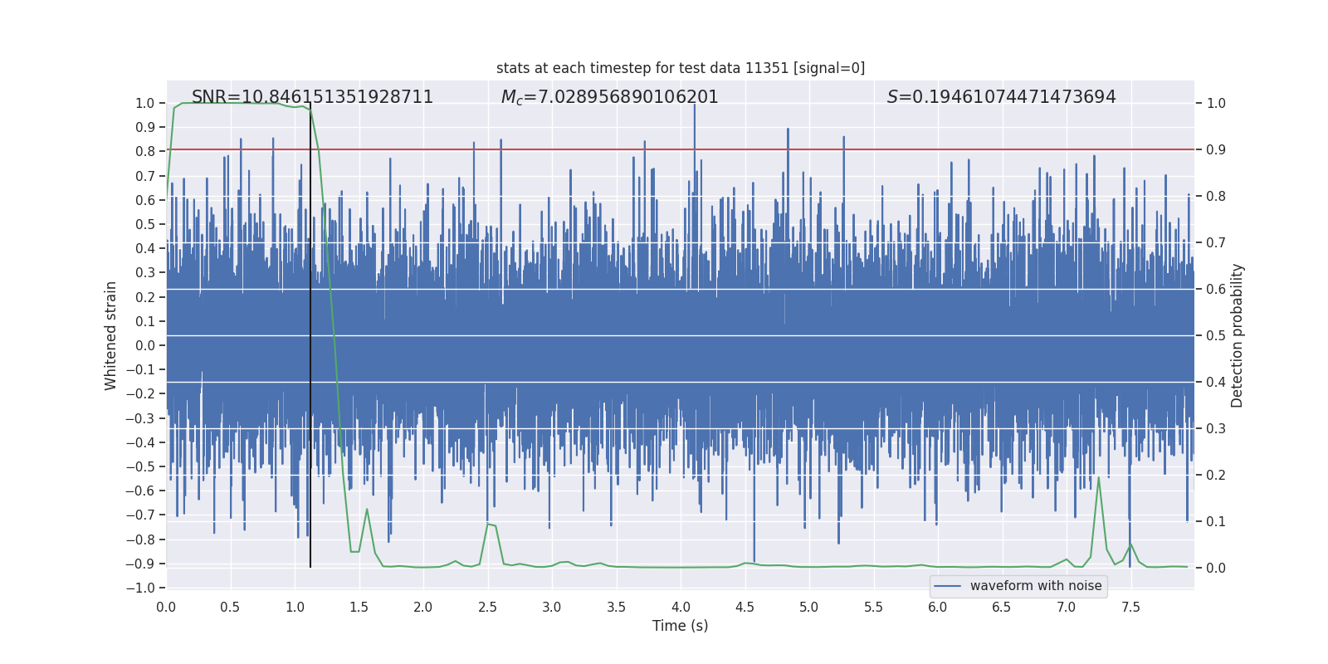Click the 'Detection probability' axis label
The width and height of the screenshot is (1328, 664).
pos(1238,335)
